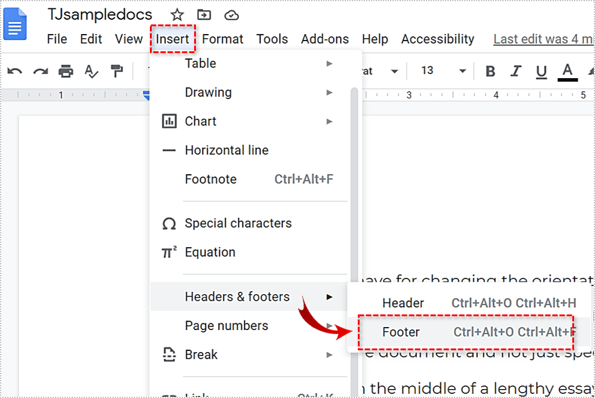Image resolution: width=595 pixels, height=398 pixels.
Task: Open the Last edit history link
Action: tap(544, 39)
